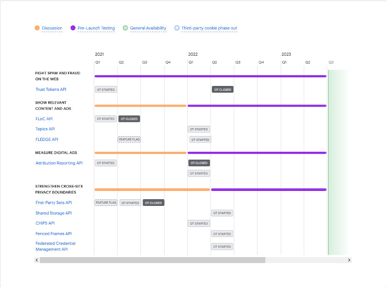Image resolution: width=386 pixels, height=287 pixels.
Task: Click the OT CLOSED badge for Trust Tokens API
Action: (x=222, y=89)
